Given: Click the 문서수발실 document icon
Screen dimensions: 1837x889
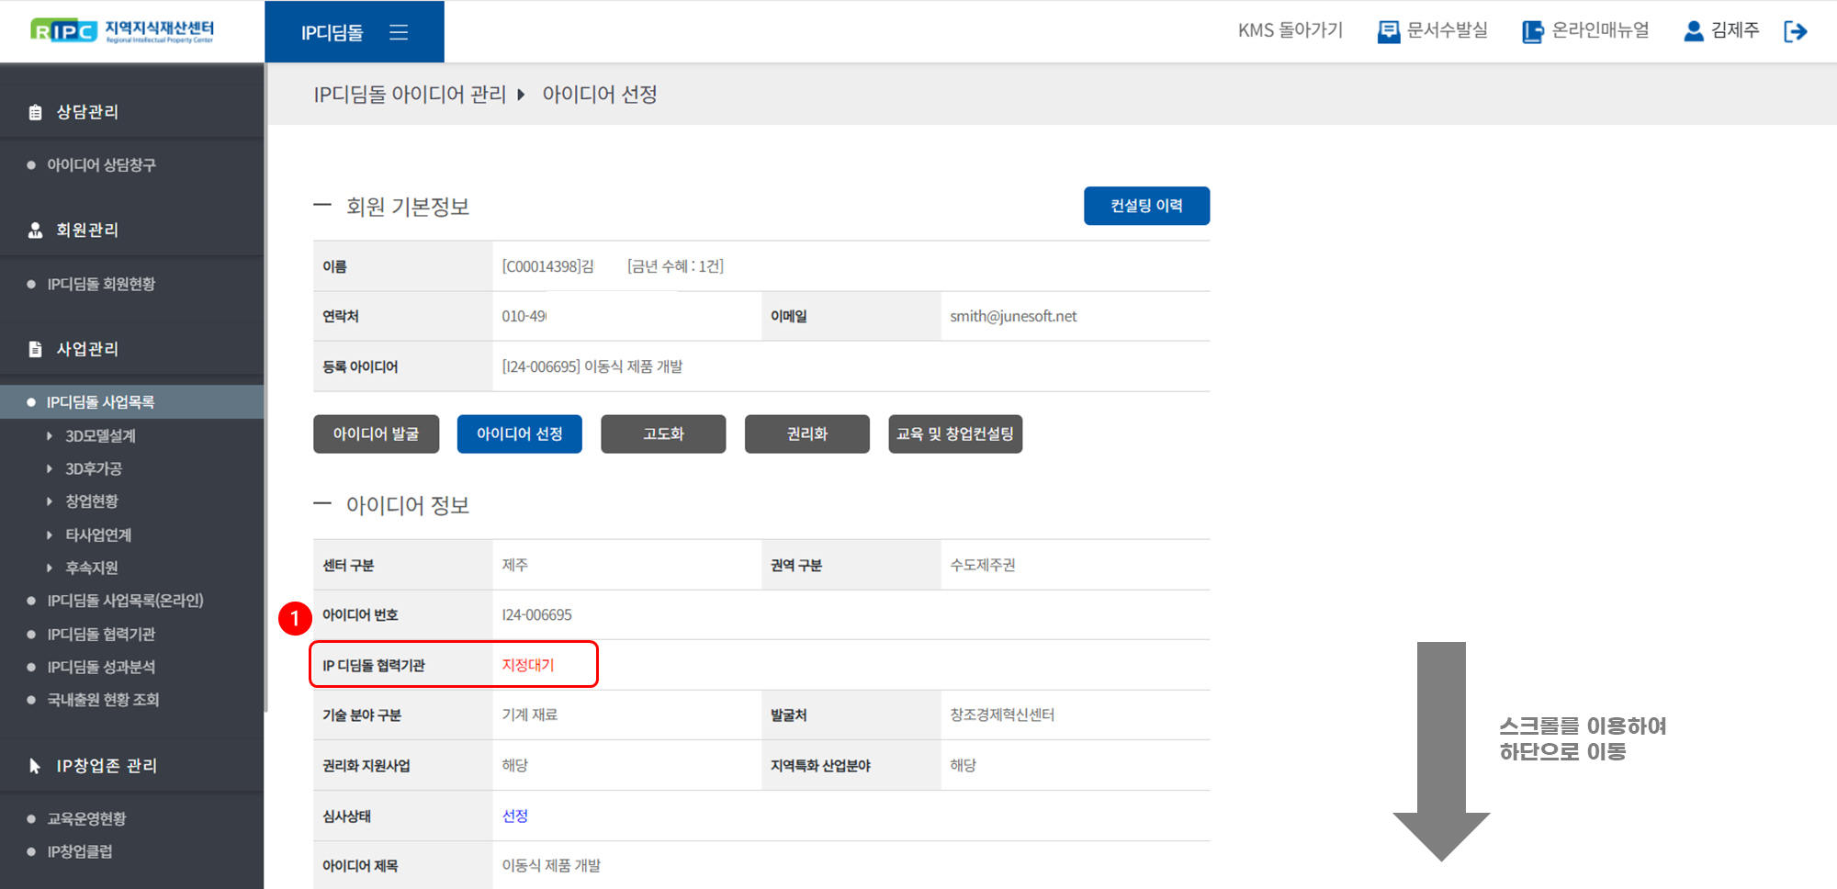Looking at the screenshot, I should (1388, 32).
